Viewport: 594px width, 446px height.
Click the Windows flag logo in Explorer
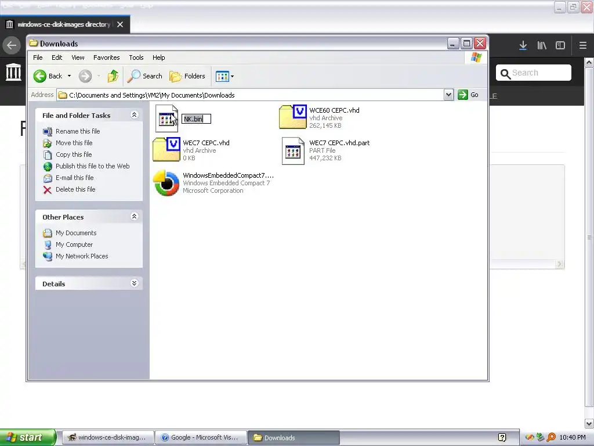pos(476,57)
